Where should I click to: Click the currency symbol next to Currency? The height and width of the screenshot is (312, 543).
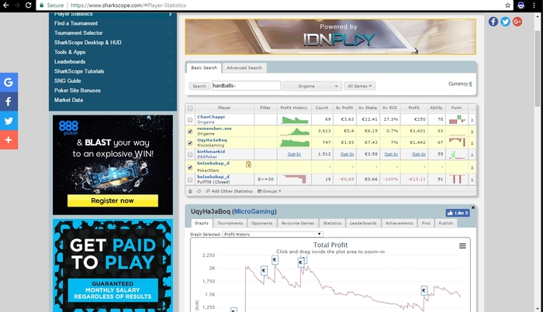click(x=470, y=84)
